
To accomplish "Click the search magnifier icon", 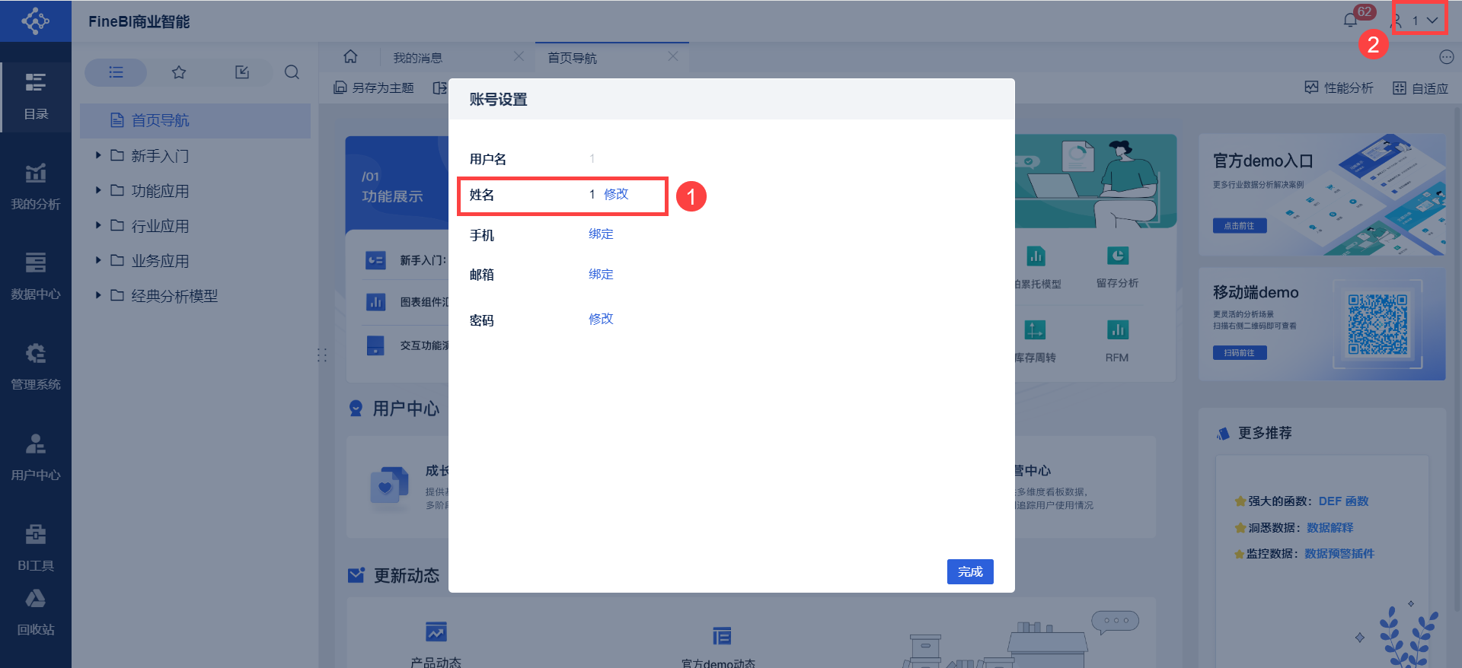I will [x=292, y=72].
